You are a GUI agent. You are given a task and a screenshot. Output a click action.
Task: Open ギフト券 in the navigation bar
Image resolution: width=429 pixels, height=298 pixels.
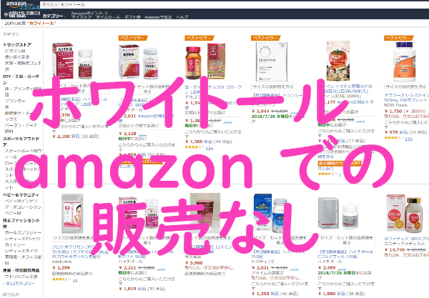132,17
